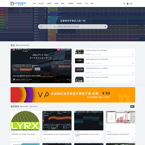The image size is (145, 145).
Task: Open 效果器 in the navigation bar
Action: coord(49,3)
